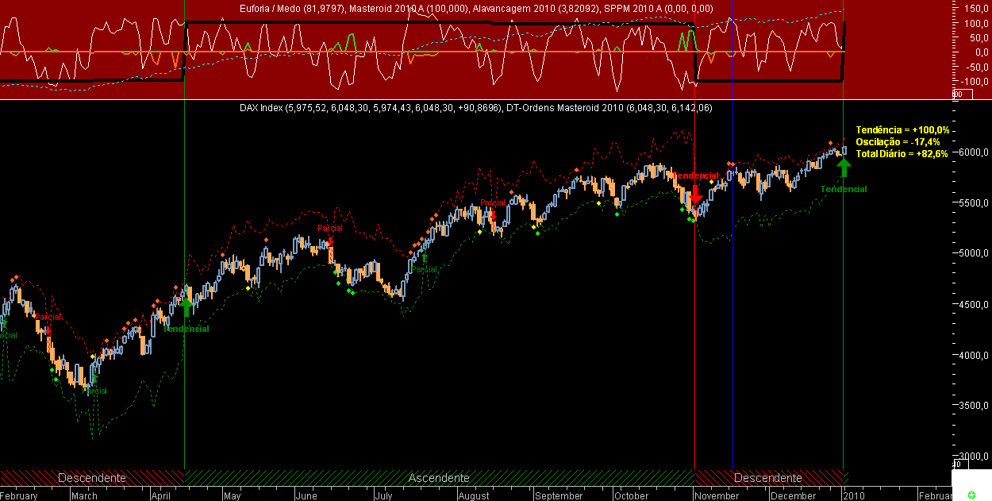Click the green Tendencial up arrow in April
This screenshot has height=501, width=992.
[186, 306]
